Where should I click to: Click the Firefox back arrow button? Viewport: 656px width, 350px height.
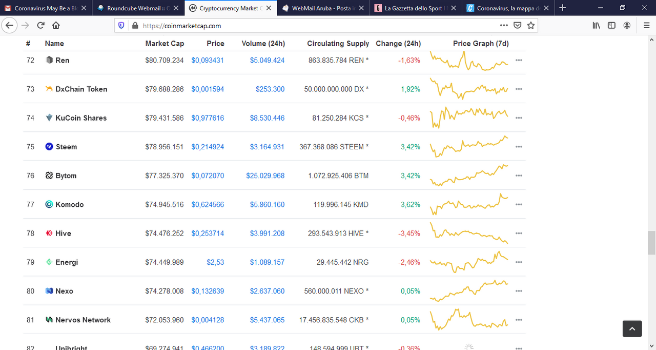(x=9, y=25)
